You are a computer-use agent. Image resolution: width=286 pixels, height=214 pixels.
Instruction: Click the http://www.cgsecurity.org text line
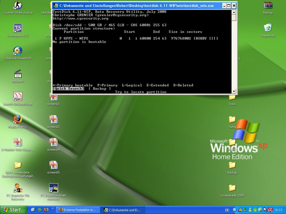[x=81, y=18]
